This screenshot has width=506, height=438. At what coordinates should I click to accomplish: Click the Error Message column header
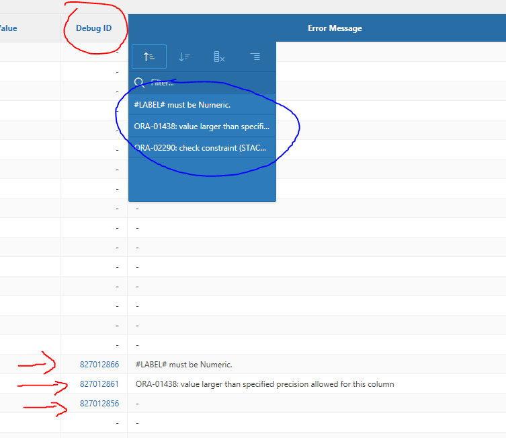(334, 28)
